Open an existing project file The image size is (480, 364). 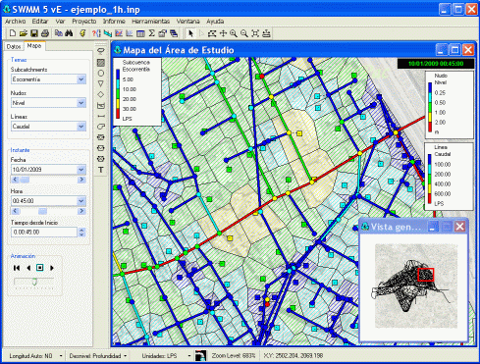click(x=23, y=33)
